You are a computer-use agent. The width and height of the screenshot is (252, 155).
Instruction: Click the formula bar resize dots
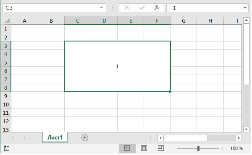tap(113, 8)
